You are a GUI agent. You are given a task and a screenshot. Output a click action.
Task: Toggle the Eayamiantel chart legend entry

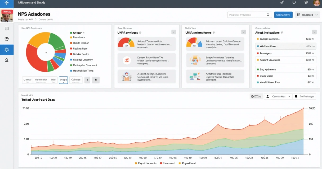(187, 163)
